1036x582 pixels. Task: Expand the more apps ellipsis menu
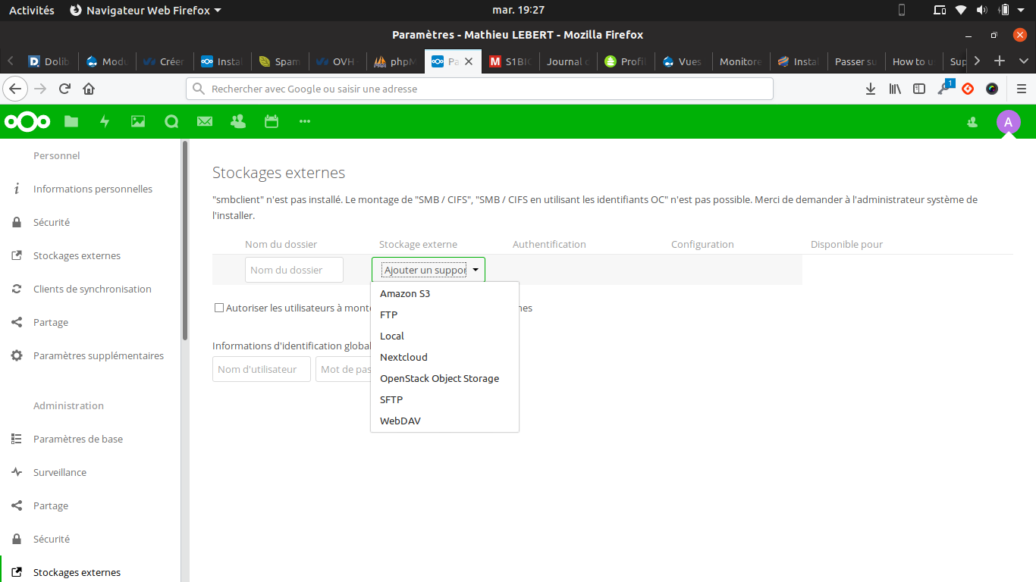[x=305, y=121]
